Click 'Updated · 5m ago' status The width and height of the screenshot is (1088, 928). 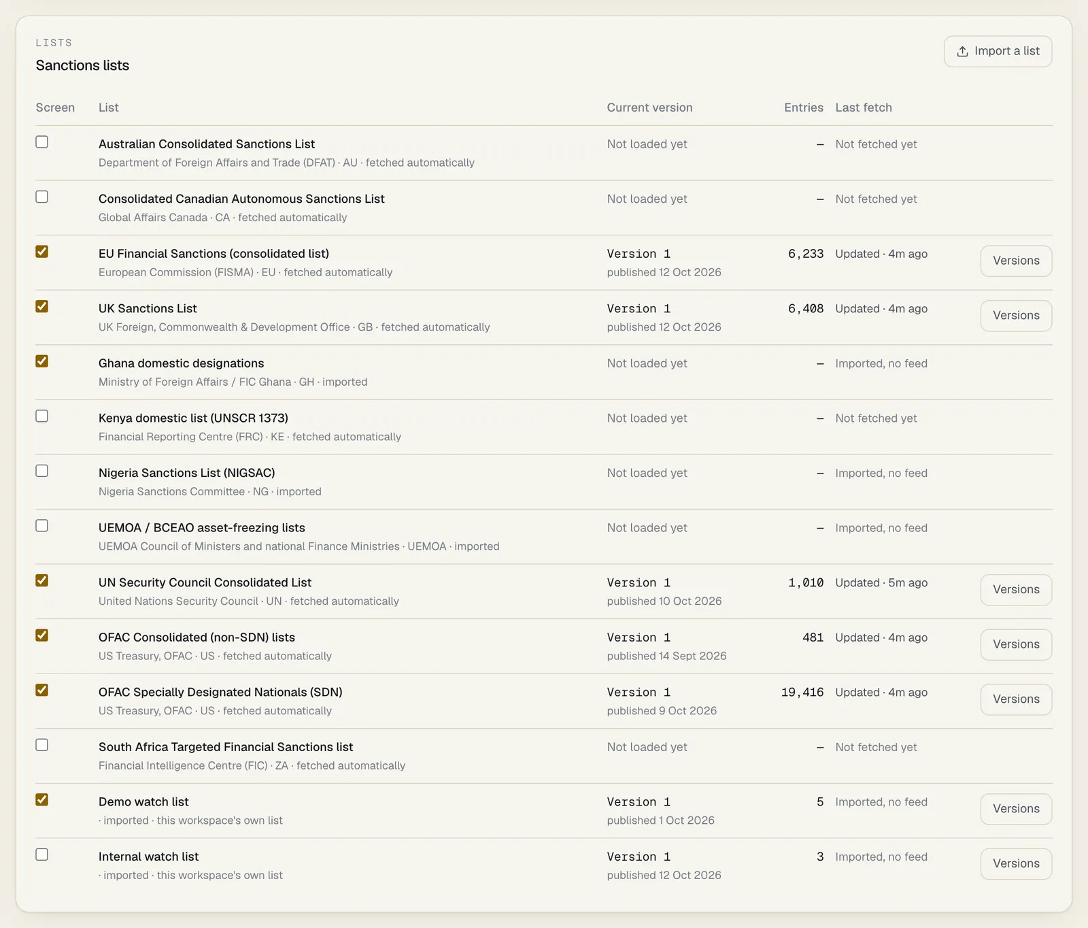pos(881,582)
